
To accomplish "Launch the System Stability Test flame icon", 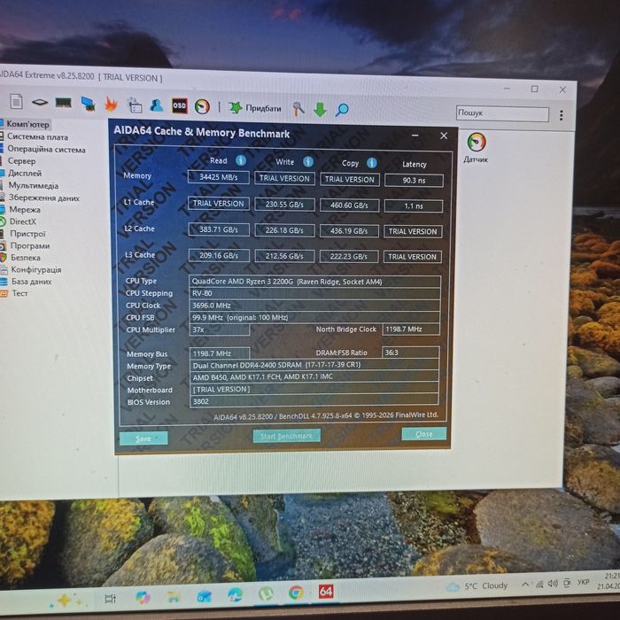I will [111, 105].
